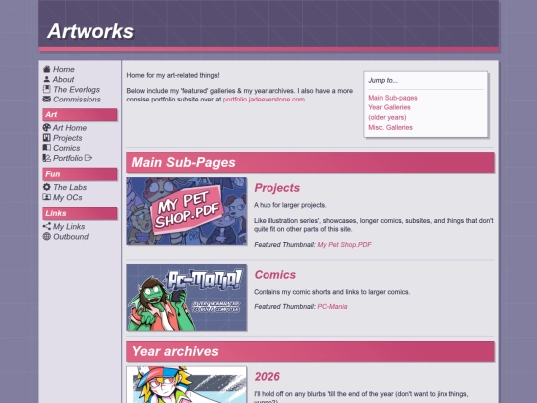Click the Artworks page title
This screenshot has width=537, height=403.
click(x=90, y=31)
